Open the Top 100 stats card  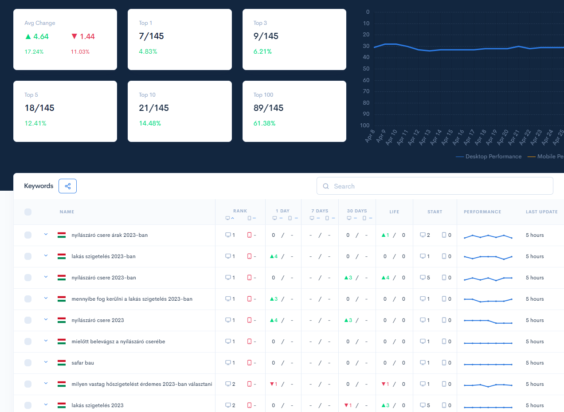pyautogui.click(x=294, y=111)
